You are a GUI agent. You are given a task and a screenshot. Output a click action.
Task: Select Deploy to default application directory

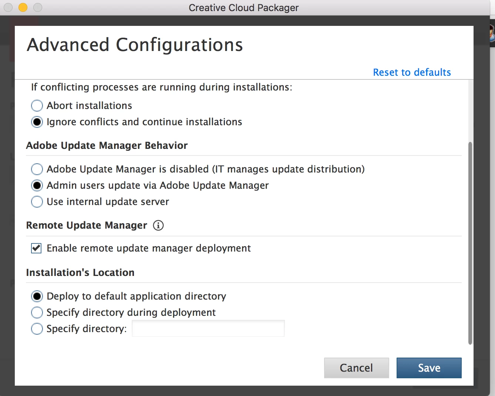[37, 296]
